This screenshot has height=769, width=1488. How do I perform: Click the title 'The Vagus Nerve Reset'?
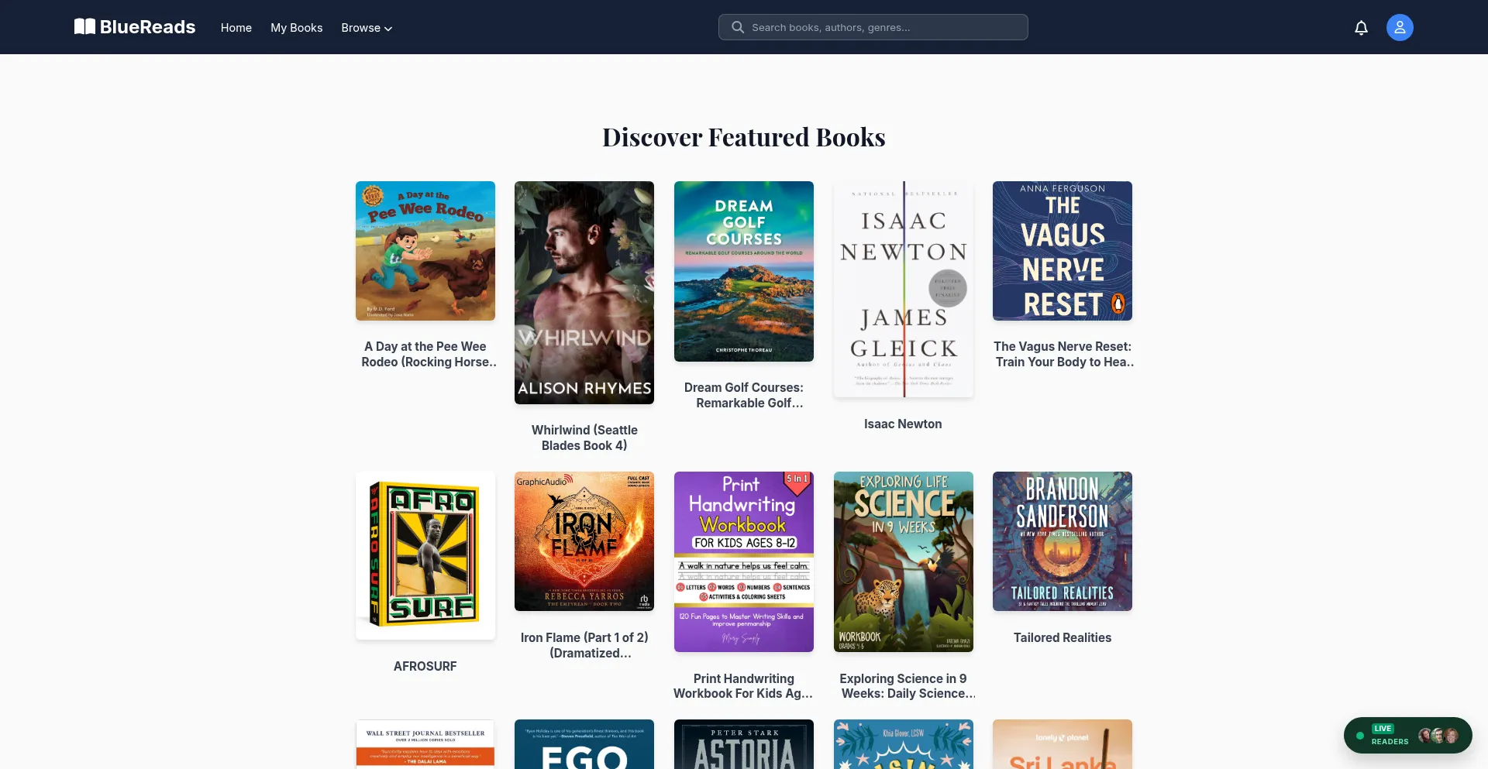tap(1063, 354)
